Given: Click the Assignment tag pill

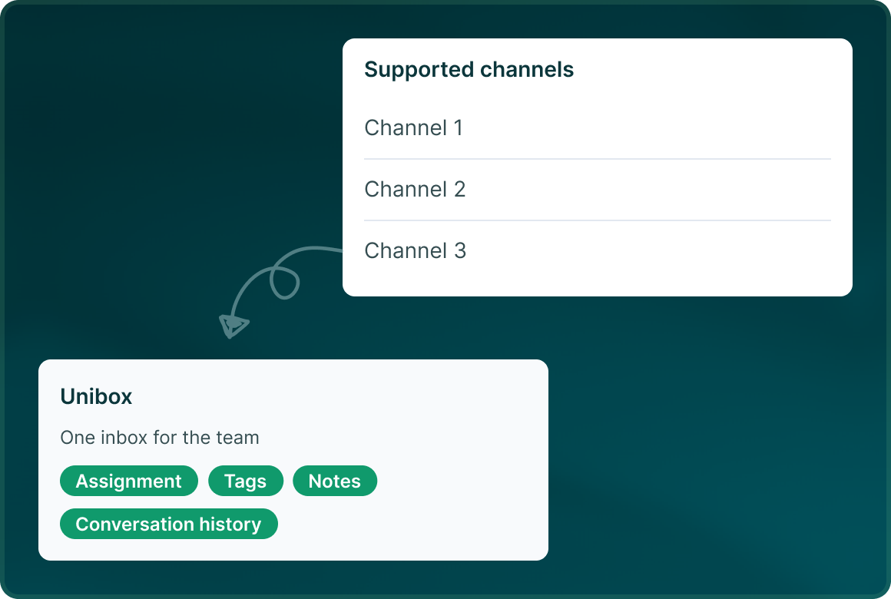Looking at the screenshot, I should (129, 481).
